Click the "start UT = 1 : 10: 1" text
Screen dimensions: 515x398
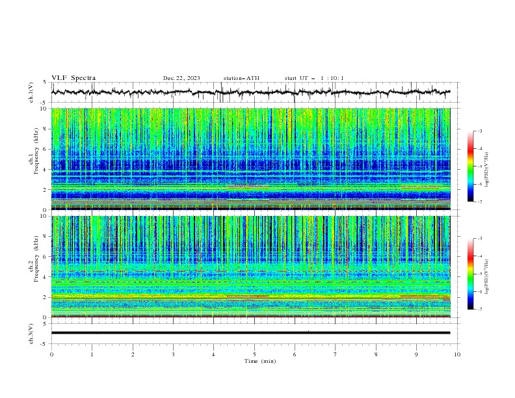[314, 78]
